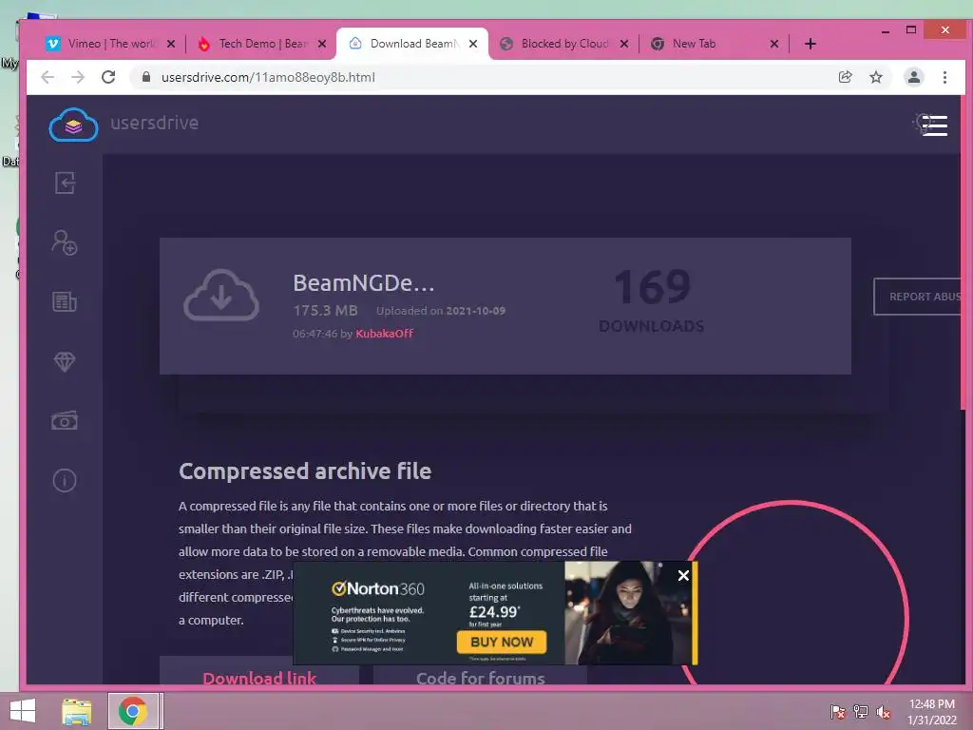Close the Blocked by Cloudflare tab

click(x=624, y=44)
